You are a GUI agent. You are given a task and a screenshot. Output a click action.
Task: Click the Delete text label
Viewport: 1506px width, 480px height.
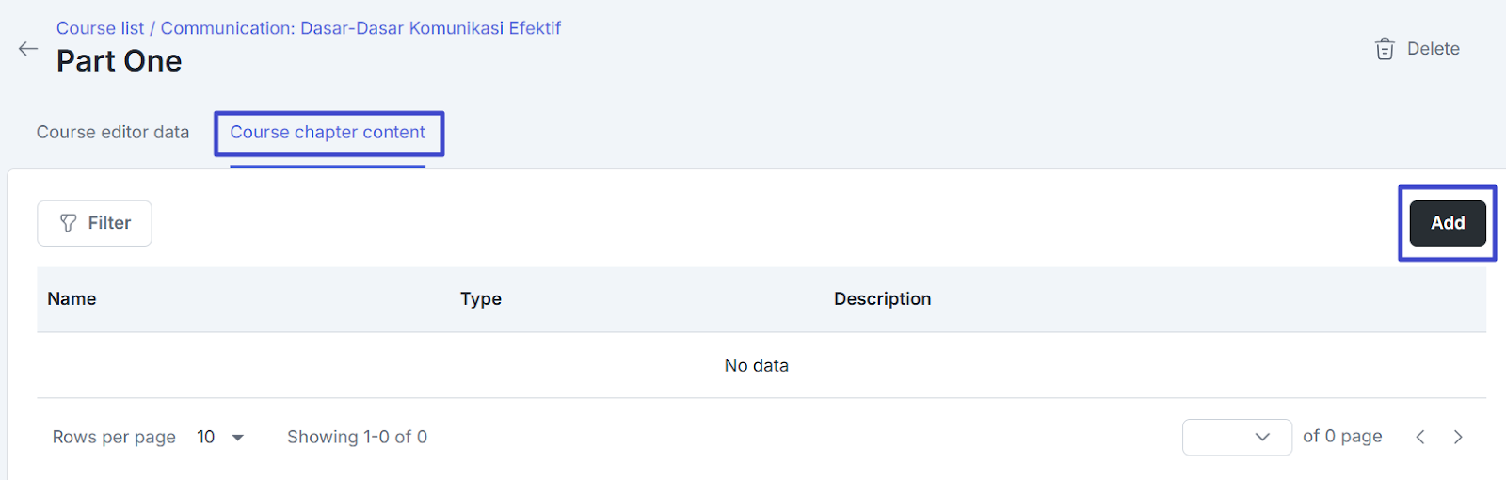1433,49
